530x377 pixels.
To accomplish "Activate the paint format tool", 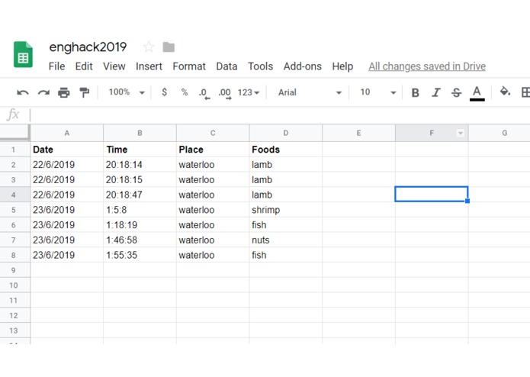I will [84, 92].
